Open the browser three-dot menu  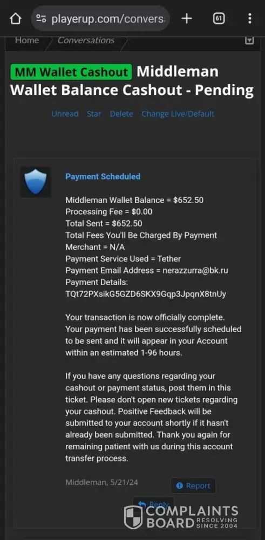[x=250, y=18]
